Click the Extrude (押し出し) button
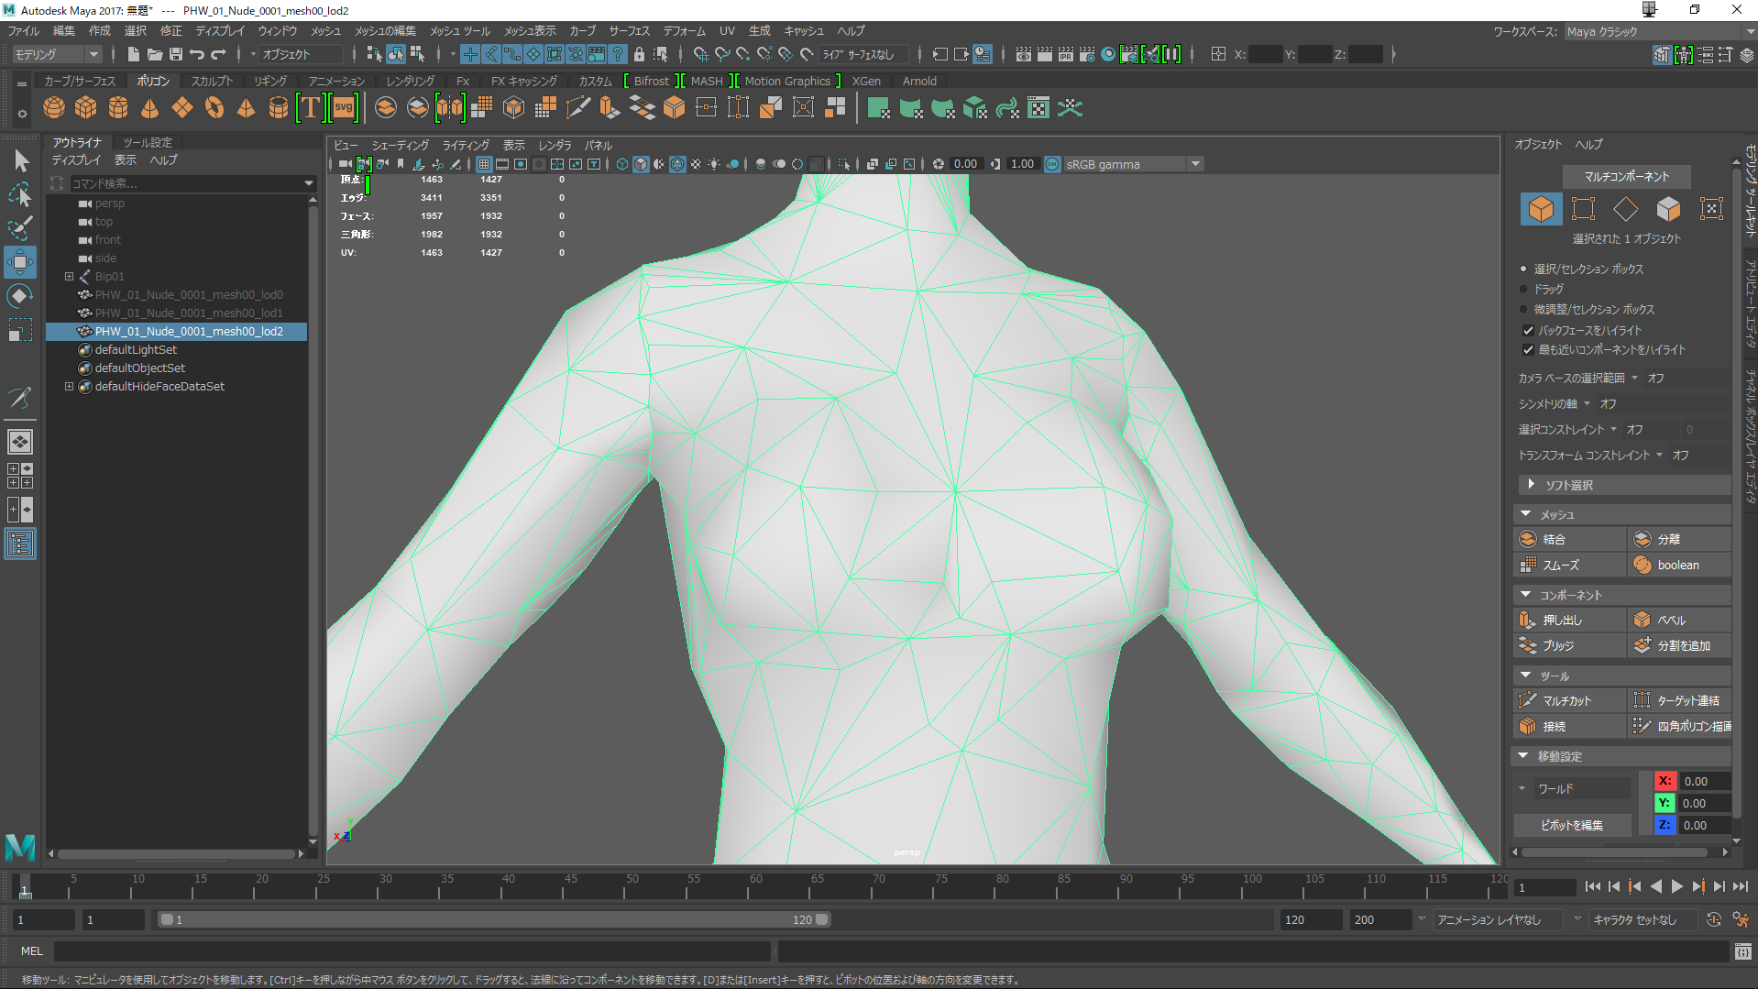The image size is (1758, 989). click(x=1568, y=620)
